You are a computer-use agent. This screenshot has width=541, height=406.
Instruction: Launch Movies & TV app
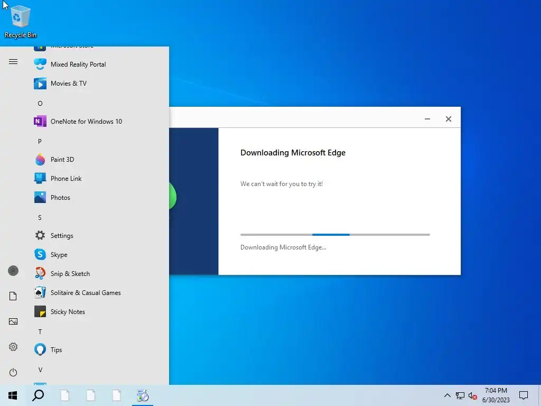[68, 83]
